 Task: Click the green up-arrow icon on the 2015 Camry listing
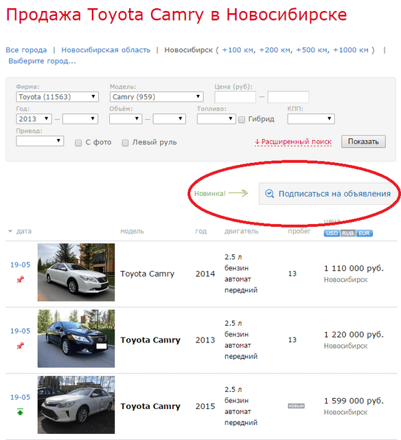point(20,412)
